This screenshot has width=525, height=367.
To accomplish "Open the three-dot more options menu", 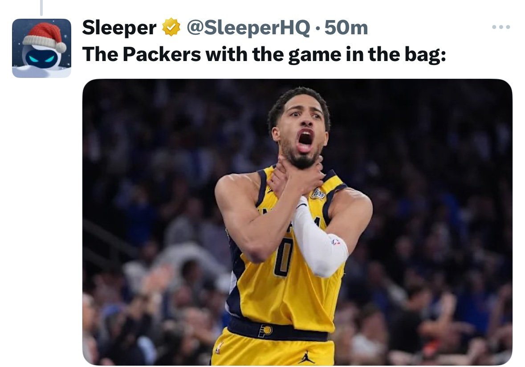I will click(501, 28).
